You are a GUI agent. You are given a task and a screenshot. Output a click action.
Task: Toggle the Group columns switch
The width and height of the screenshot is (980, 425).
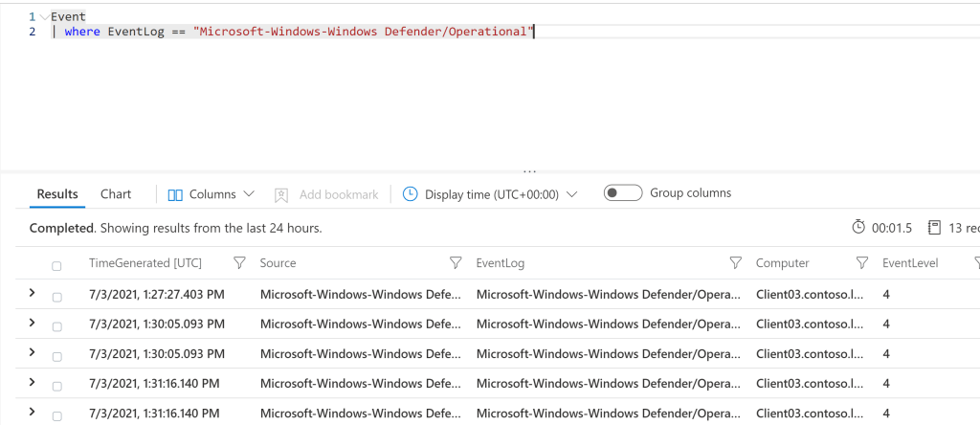point(623,193)
